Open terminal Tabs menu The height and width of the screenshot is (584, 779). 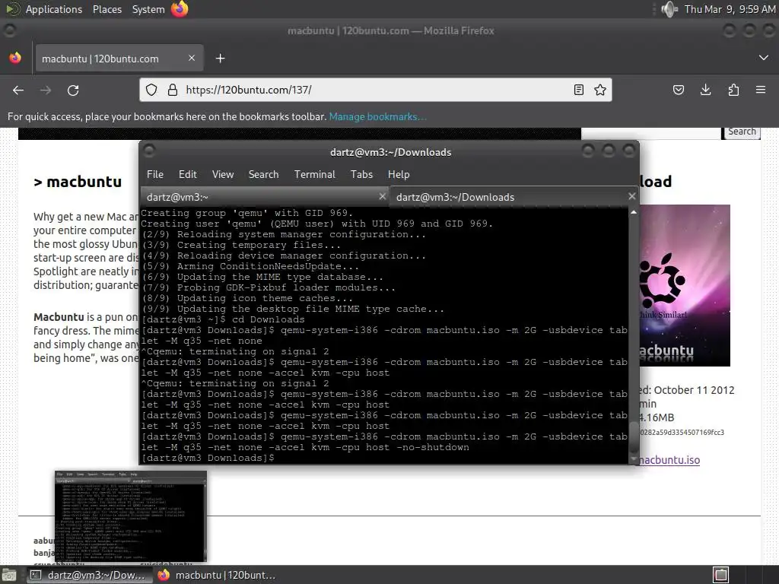[x=361, y=174]
